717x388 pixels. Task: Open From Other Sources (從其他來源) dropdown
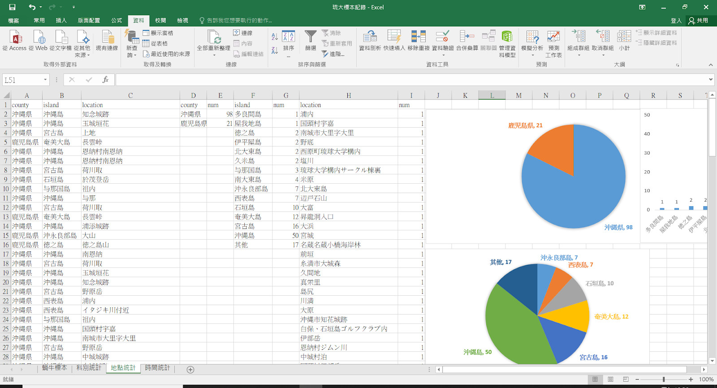click(82, 43)
